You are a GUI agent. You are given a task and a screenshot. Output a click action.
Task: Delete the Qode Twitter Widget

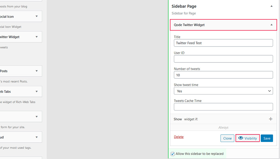point(179,137)
